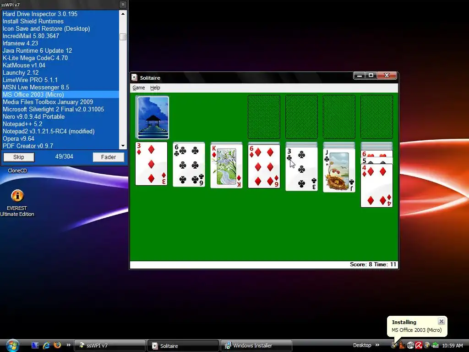Select Microsoft Silverlight 2 Final entry
This screenshot has width=469, height=352.
(x=60, y=109)
